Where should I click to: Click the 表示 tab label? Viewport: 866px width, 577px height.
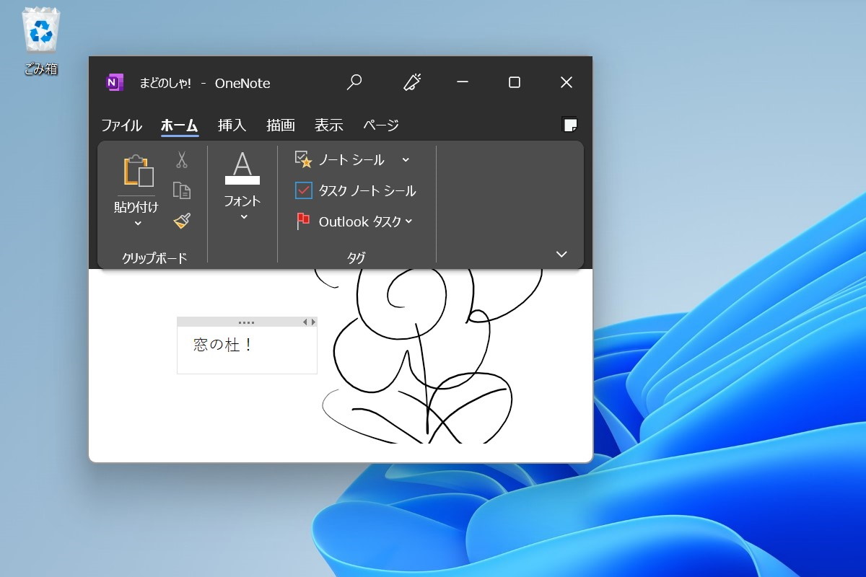coord(328,125)
